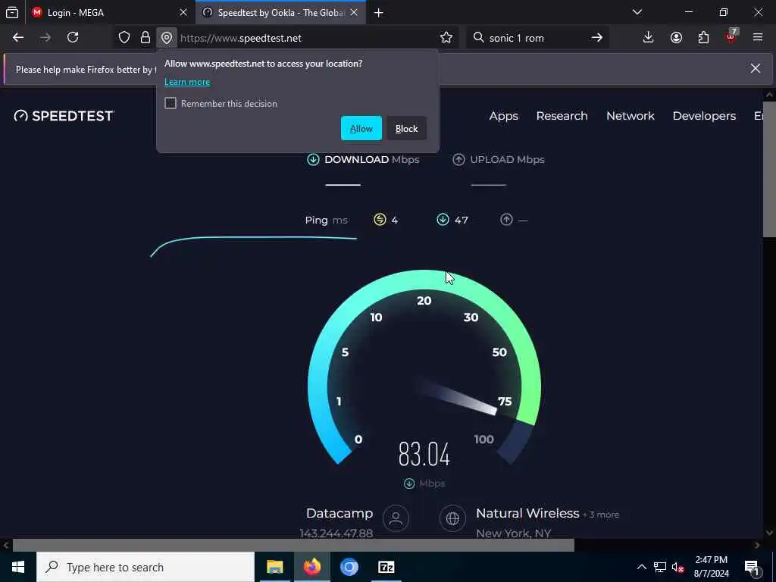The height and width of the screenshot is (582, 776).
Task: Click the Speedtest logo
Action: click(64, 116)
